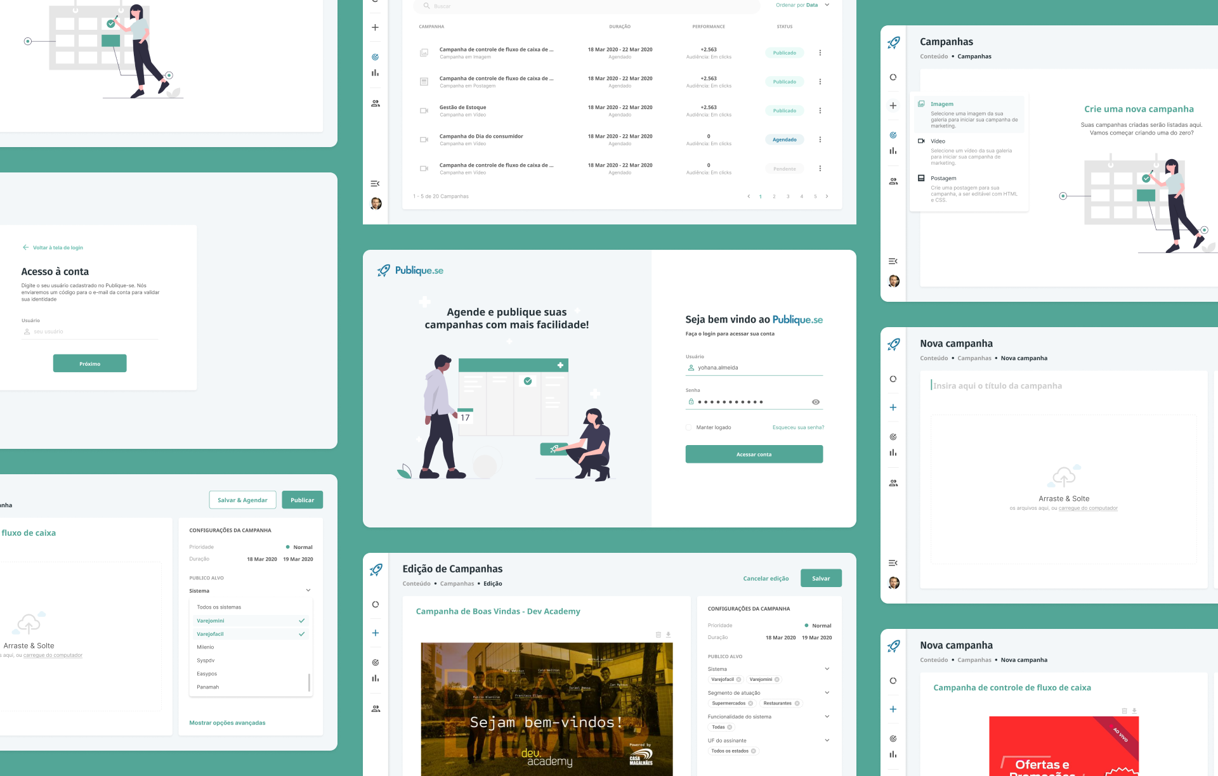Collapse the Sistema dropdown in Publico Alvo
1218x776 pixels.
coord(308,590)
